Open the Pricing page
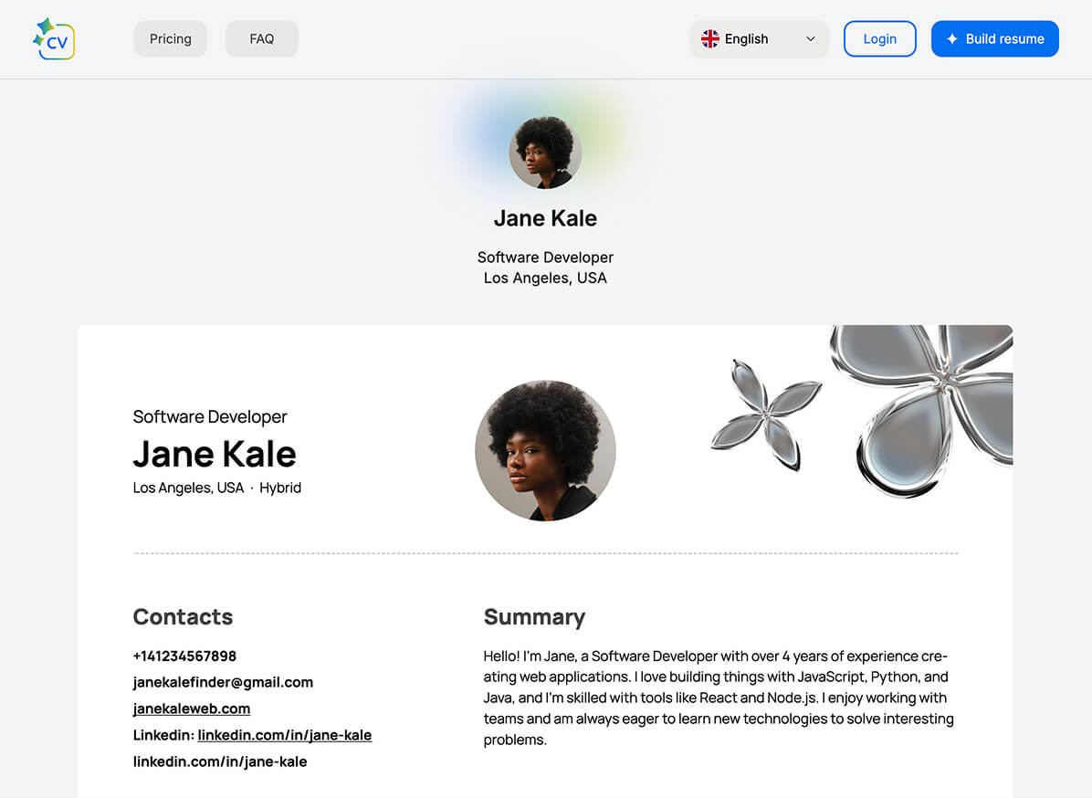Screen dimensions: 1092x798 coord(171,39)
